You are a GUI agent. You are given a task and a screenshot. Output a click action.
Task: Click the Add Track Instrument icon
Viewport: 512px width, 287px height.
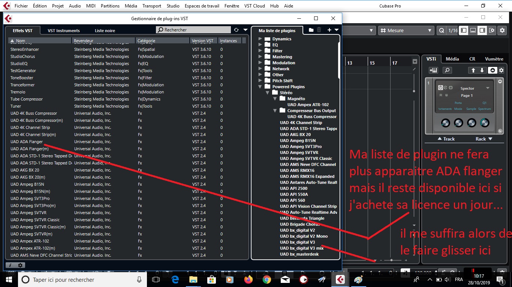tap(434, 70)
